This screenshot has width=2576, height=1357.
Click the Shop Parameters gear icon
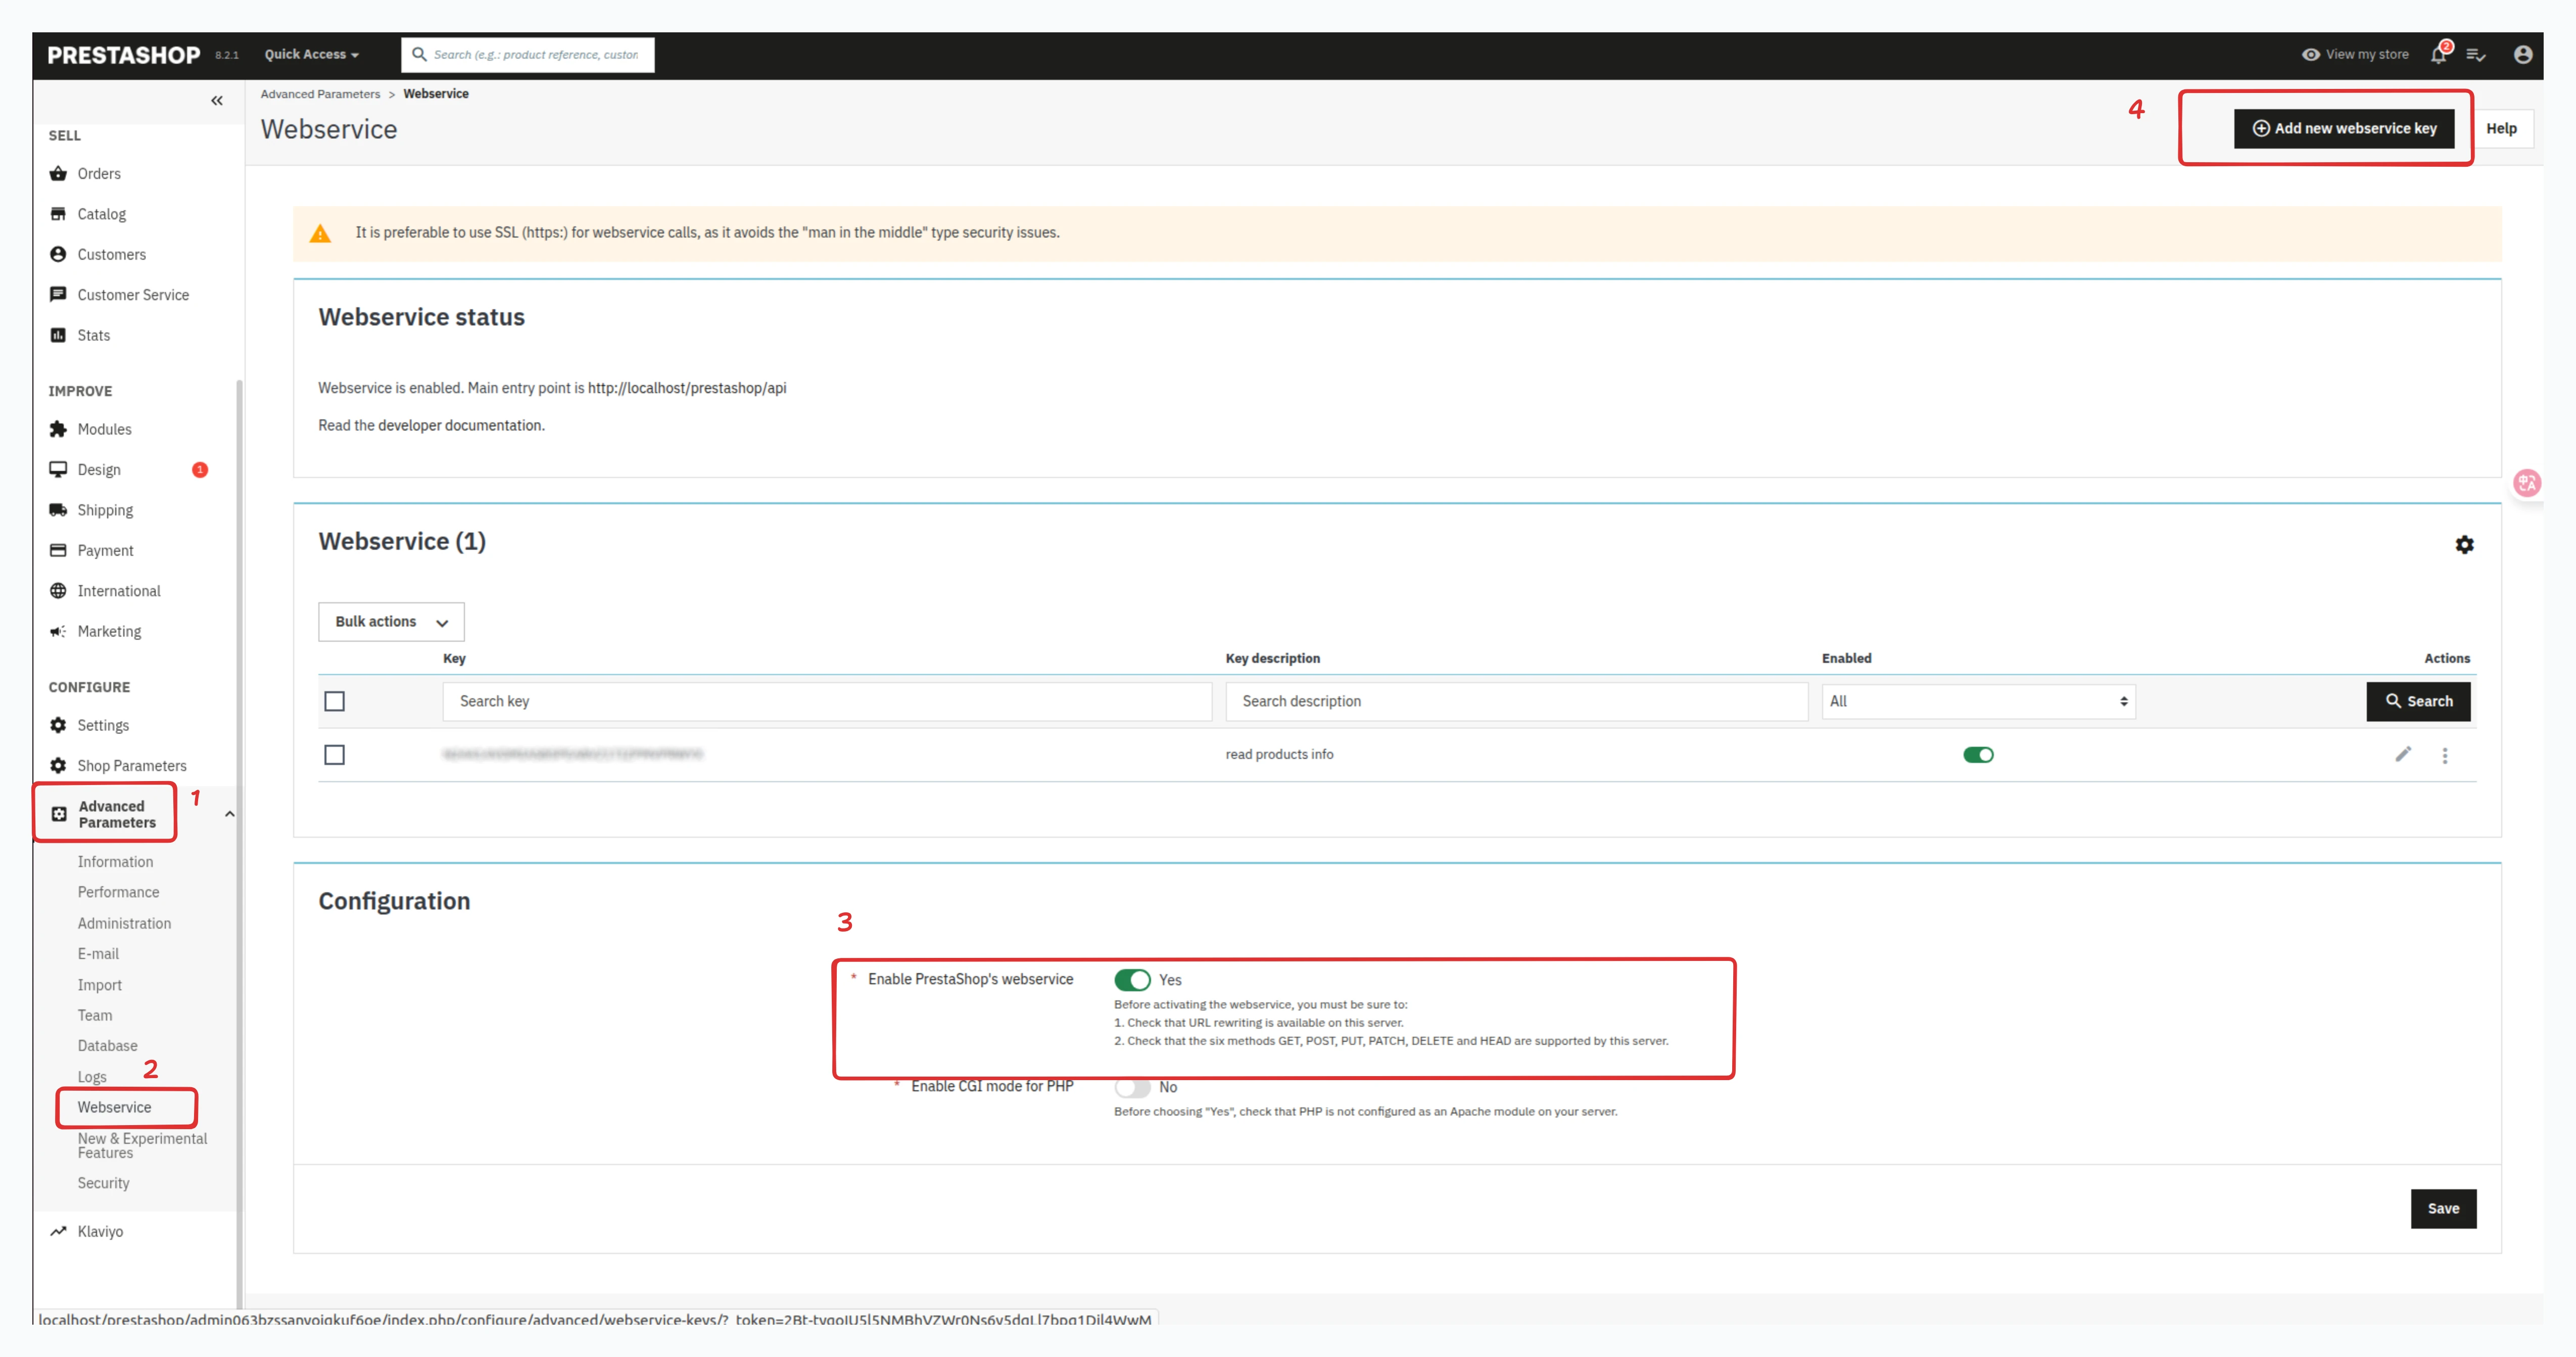coord(58,765)
